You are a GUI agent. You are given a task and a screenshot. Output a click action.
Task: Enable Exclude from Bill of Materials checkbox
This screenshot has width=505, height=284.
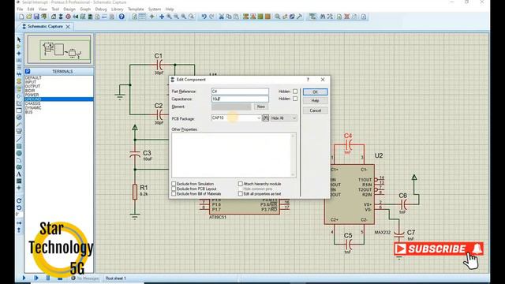(174, 194)
